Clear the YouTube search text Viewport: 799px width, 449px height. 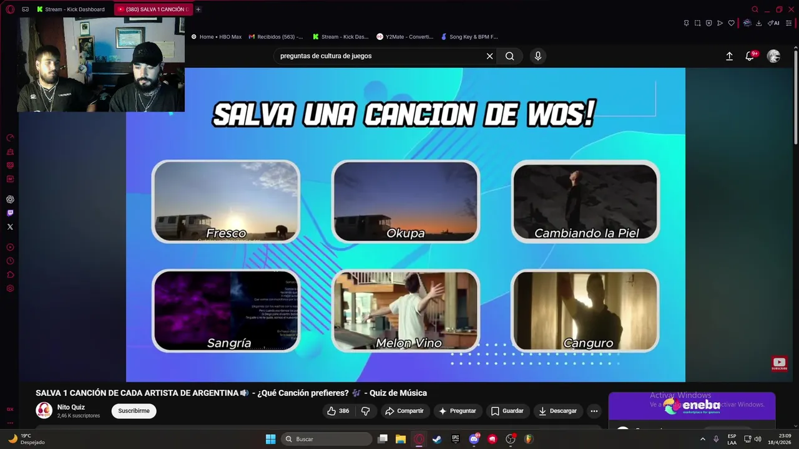click(x=490, y=56)
